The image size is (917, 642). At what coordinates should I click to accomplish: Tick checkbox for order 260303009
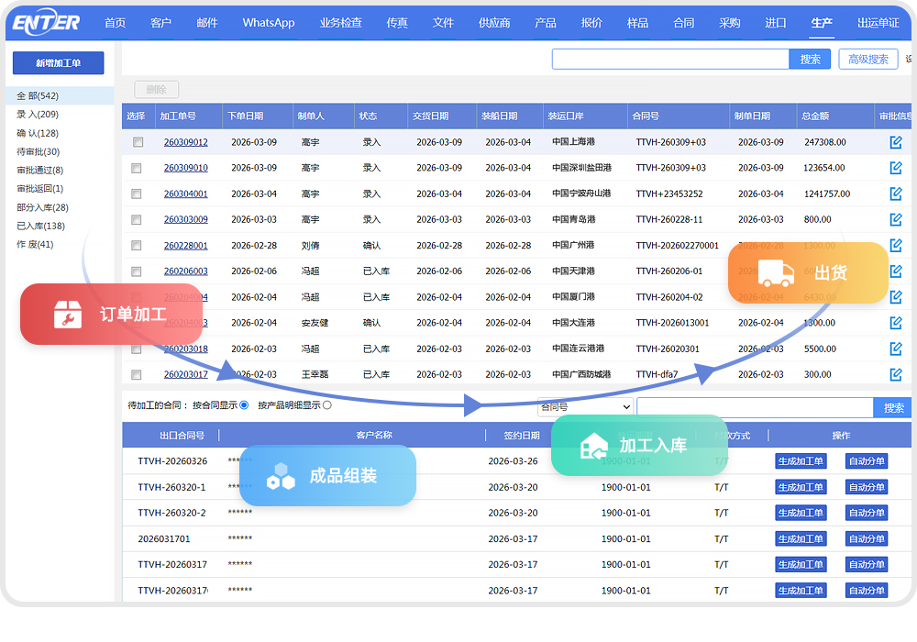(x=137, y=220)
